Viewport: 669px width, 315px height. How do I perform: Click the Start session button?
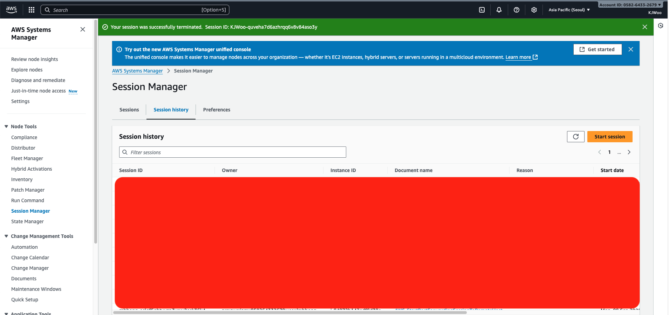pyautogui.click(x=610, y=137)
